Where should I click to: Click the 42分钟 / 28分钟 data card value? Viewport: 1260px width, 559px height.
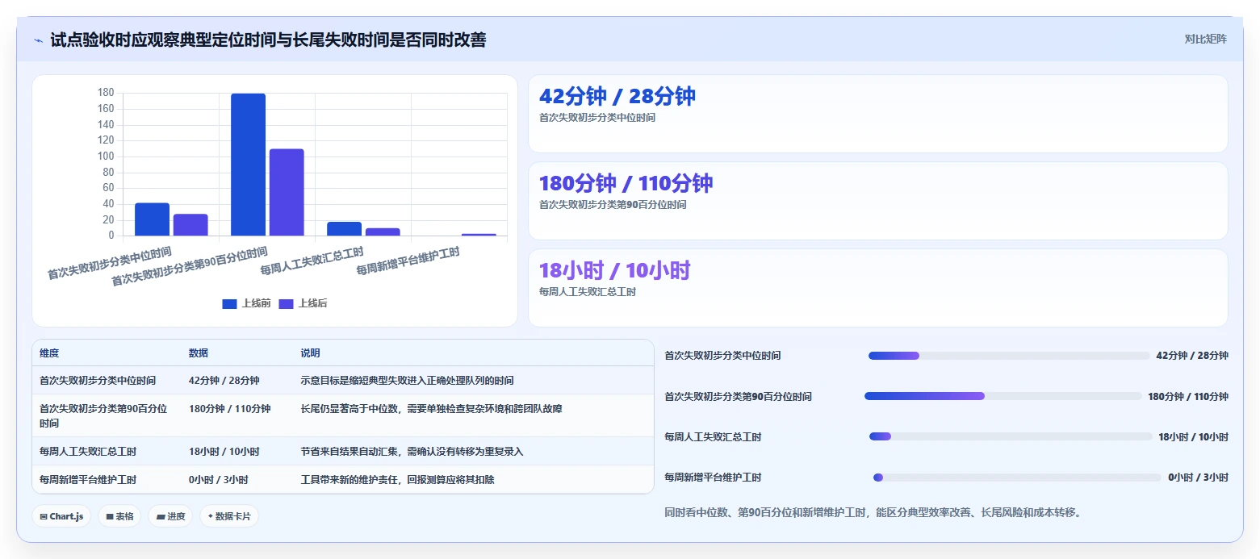(x=617, y=97)
